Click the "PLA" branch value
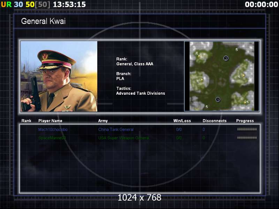279x209 pixels. (x=120, y=79)
